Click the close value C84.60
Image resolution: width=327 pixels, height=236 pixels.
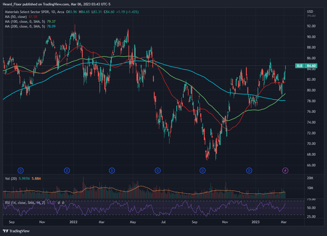point(109,12)
